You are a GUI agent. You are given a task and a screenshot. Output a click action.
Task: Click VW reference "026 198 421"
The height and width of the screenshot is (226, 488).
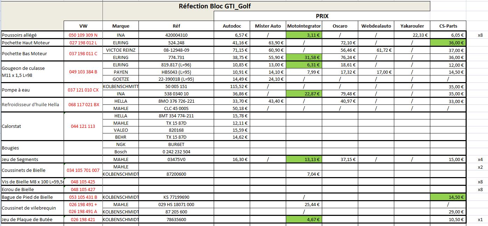[x=83, y=219]
